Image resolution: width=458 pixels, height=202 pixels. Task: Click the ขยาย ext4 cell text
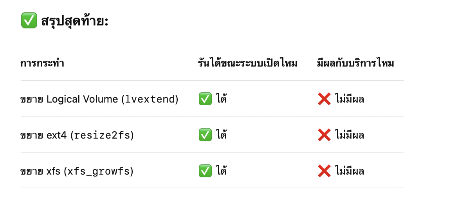(43, 135)
